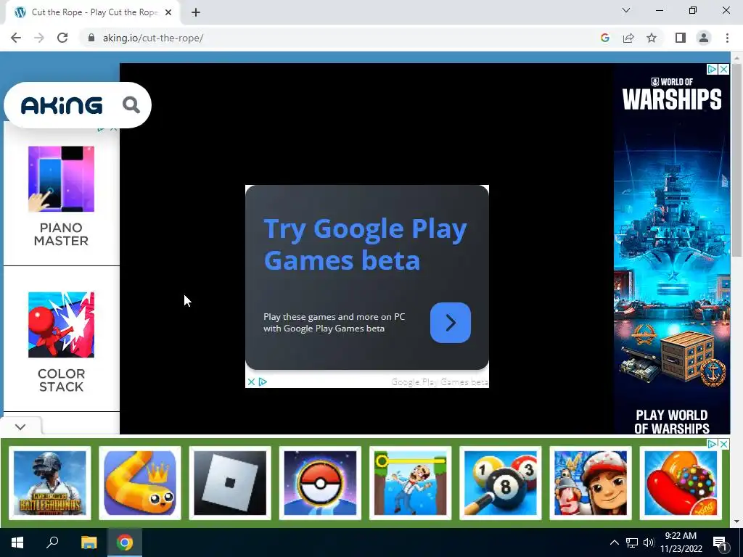
Task: Open the yellow snake game icon
Action: [x=140, y=482]
